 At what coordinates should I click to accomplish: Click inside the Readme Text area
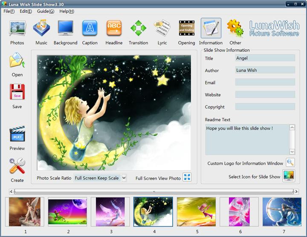tap(247, 140)
